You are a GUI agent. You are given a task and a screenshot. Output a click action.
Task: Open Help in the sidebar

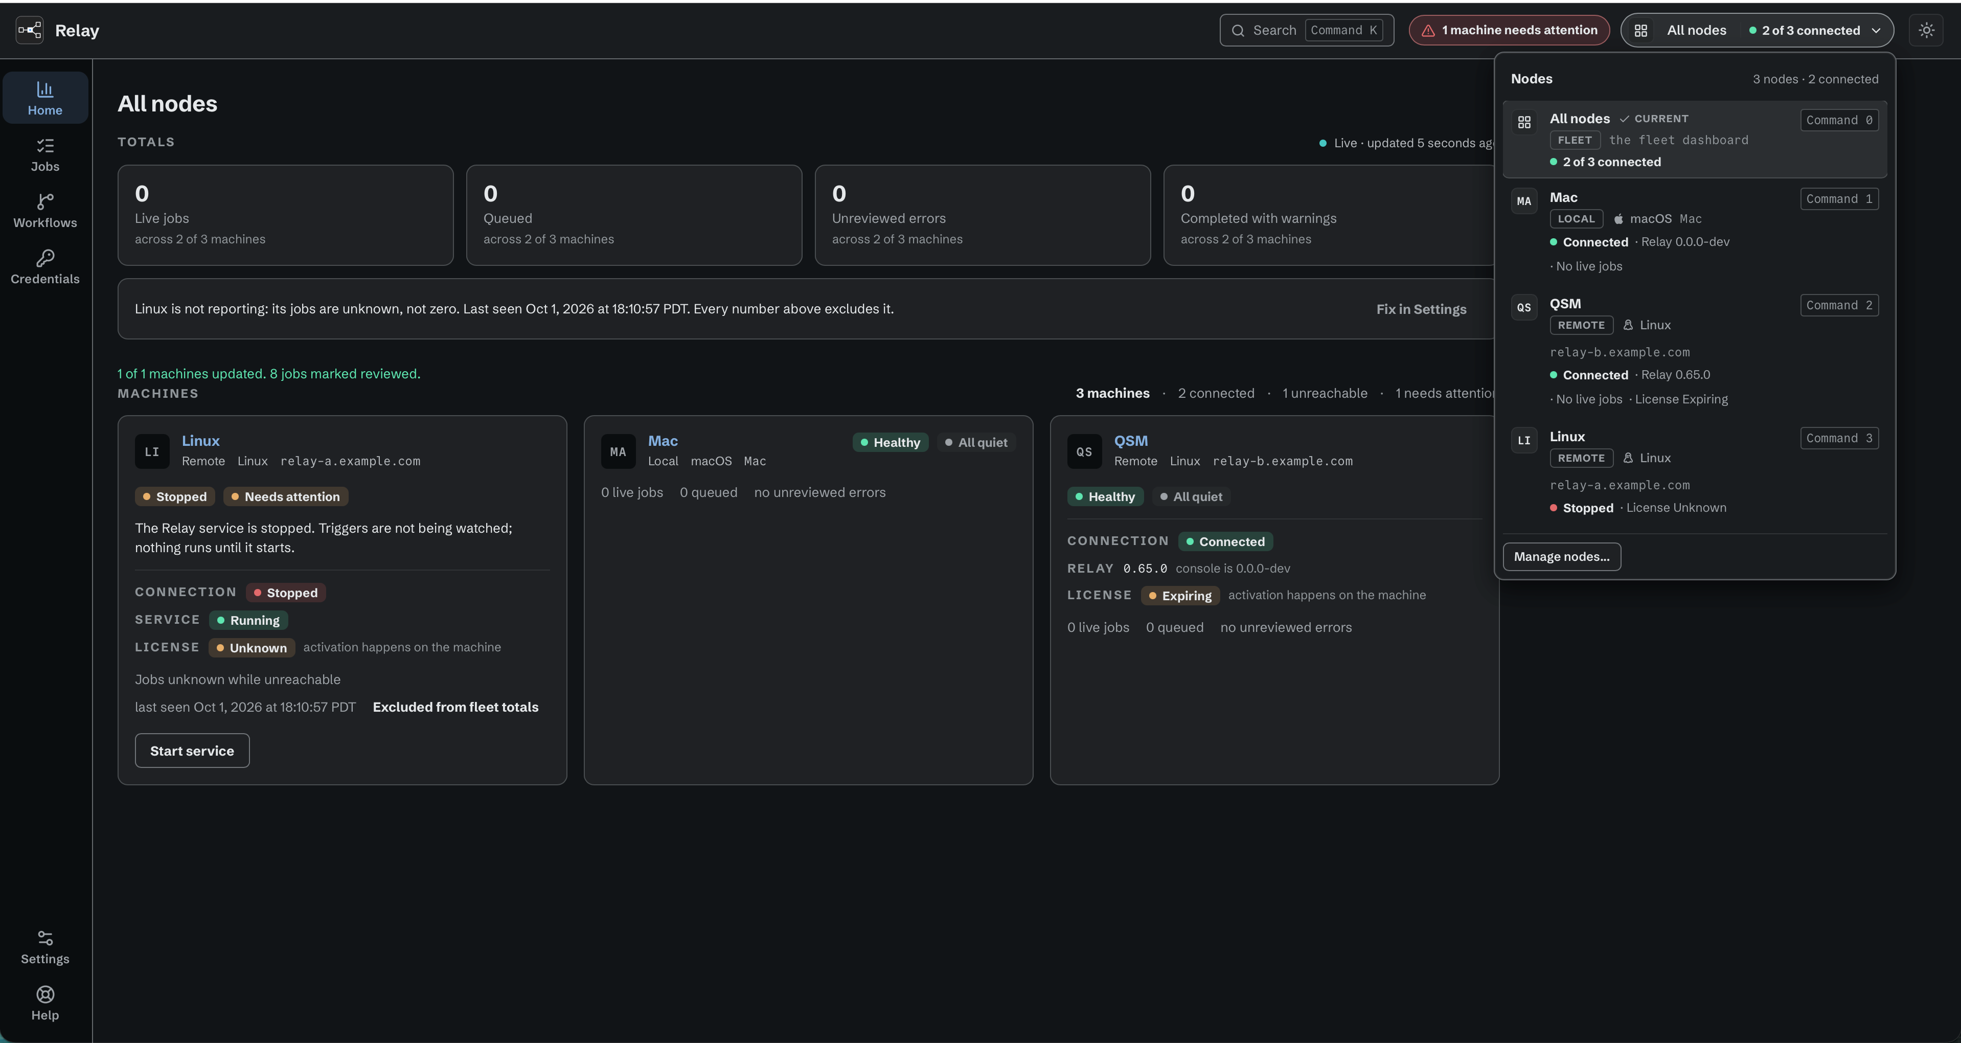point(45,1004)
